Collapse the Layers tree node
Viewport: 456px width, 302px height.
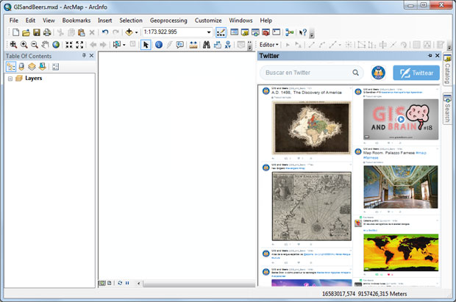click(10, 79)
